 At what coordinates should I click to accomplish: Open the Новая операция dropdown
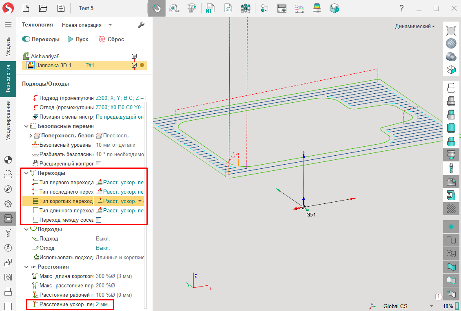86,25
